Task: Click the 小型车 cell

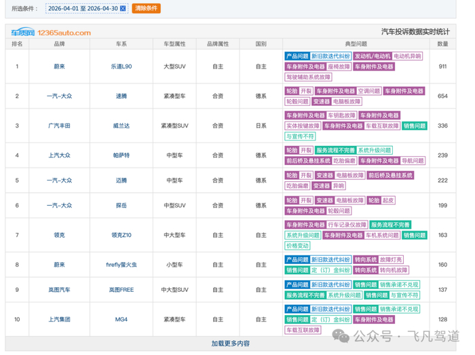Action: (x=174, y=265)
